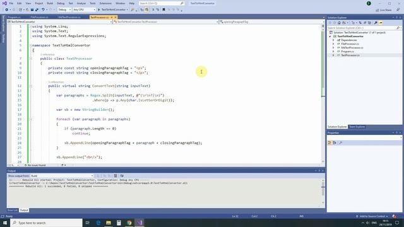
Task: Open the project navigation dropdown in editor
Action: click(x=60, y=22)
